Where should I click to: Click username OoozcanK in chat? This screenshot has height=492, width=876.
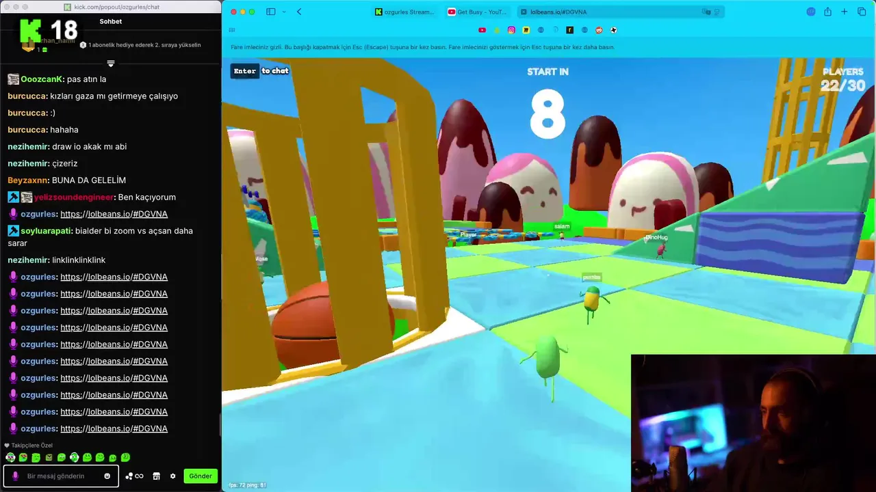[42, 79]
